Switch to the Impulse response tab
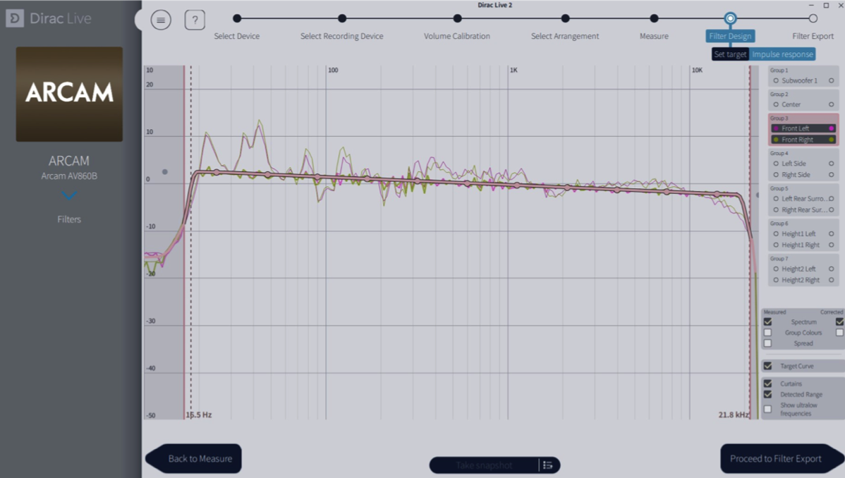Image resolution: width=845 pixels, height=478 pixels. tap(782, 54)
